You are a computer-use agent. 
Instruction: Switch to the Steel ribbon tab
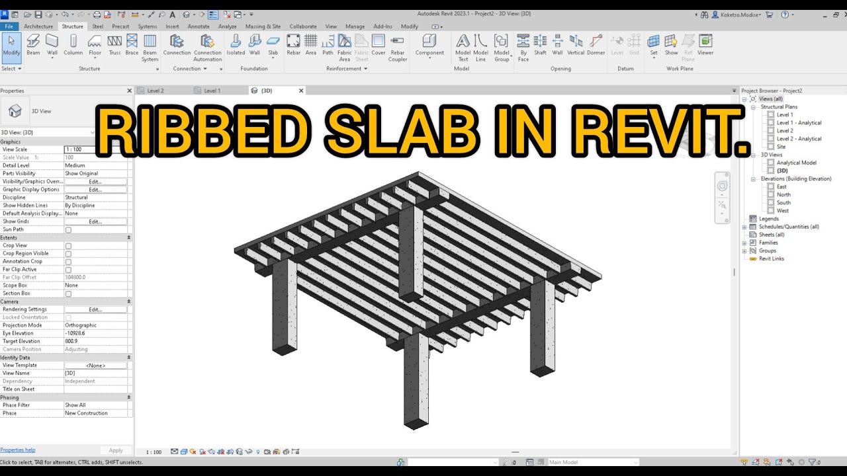click(97, 26)
